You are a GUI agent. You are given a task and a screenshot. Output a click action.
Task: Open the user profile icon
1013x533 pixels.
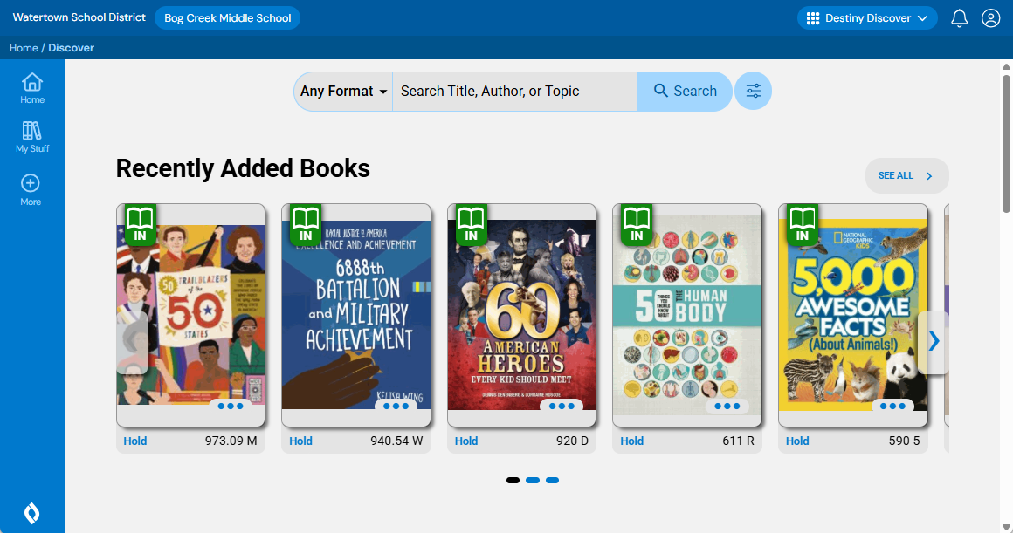[x=990, y=18]
